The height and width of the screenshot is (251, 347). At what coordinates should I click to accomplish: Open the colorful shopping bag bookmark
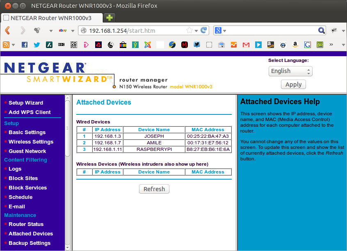click(x=123, y=45)
